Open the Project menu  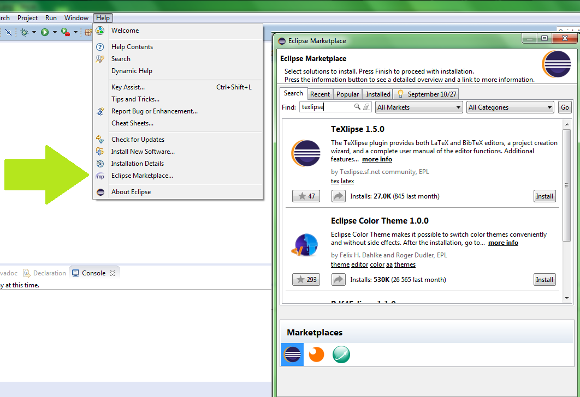pyautogui.click(x=27, y=18)
